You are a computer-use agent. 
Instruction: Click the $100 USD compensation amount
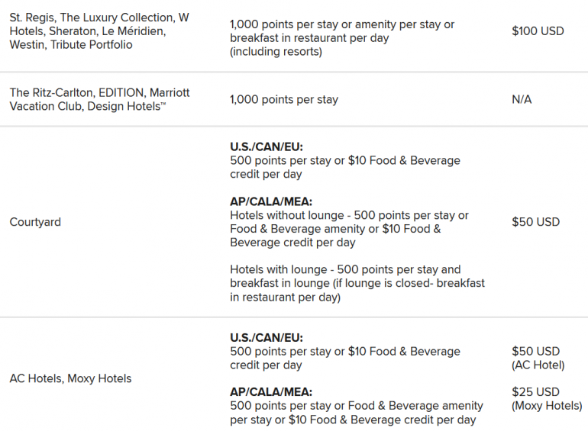click(538, 31)
